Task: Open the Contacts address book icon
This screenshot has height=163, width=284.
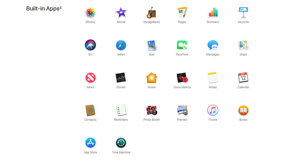Action: click(x=90, y=110)
